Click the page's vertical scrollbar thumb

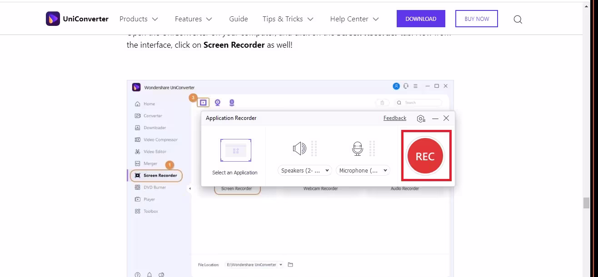point(586,203)
